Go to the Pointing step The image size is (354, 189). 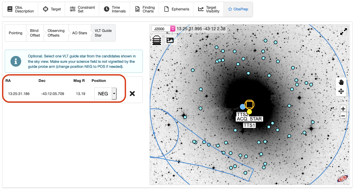pyautogui.click(x=15, y=33)
